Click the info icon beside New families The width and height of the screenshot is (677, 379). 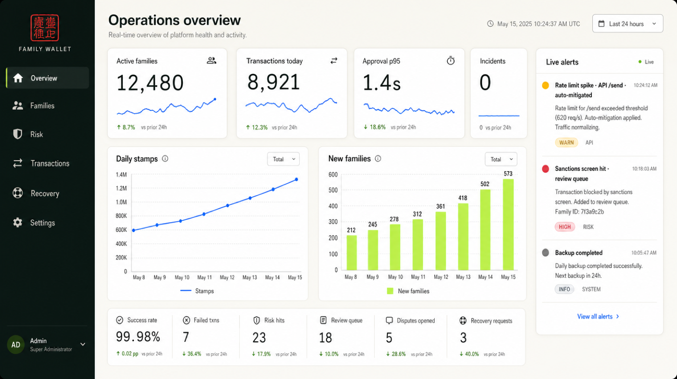click(378, 159)
